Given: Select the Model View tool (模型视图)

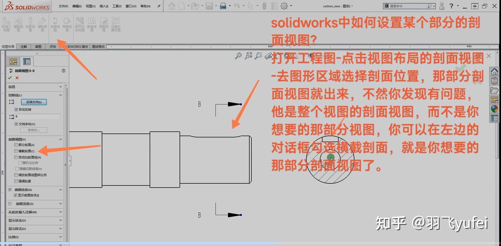Looking at the screenshot, I should click(18, 24).
